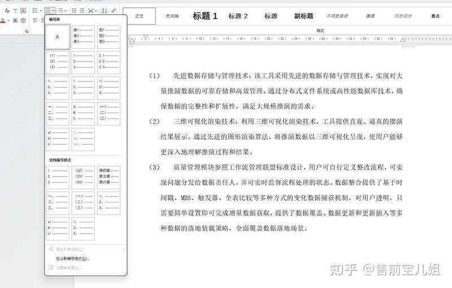The image size is (452, 288).
Task: Apply the 要点 style
Action: [x=435, y=16]
